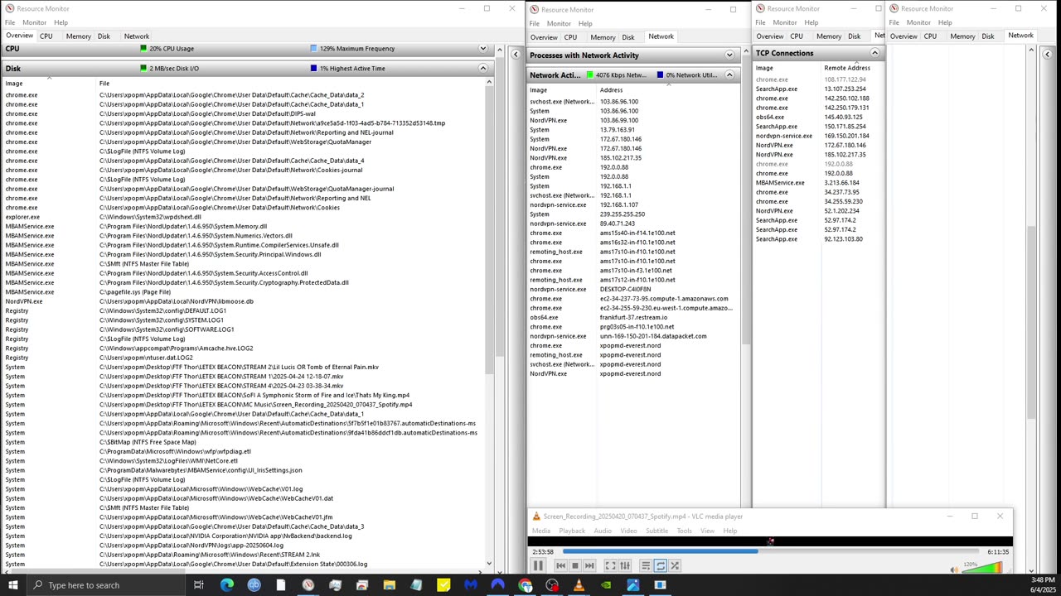Image resolution: width=1061 pixels, height=596 pixels.
Task: Mute VLC using the speaker icon
Action: pos(955,570)
